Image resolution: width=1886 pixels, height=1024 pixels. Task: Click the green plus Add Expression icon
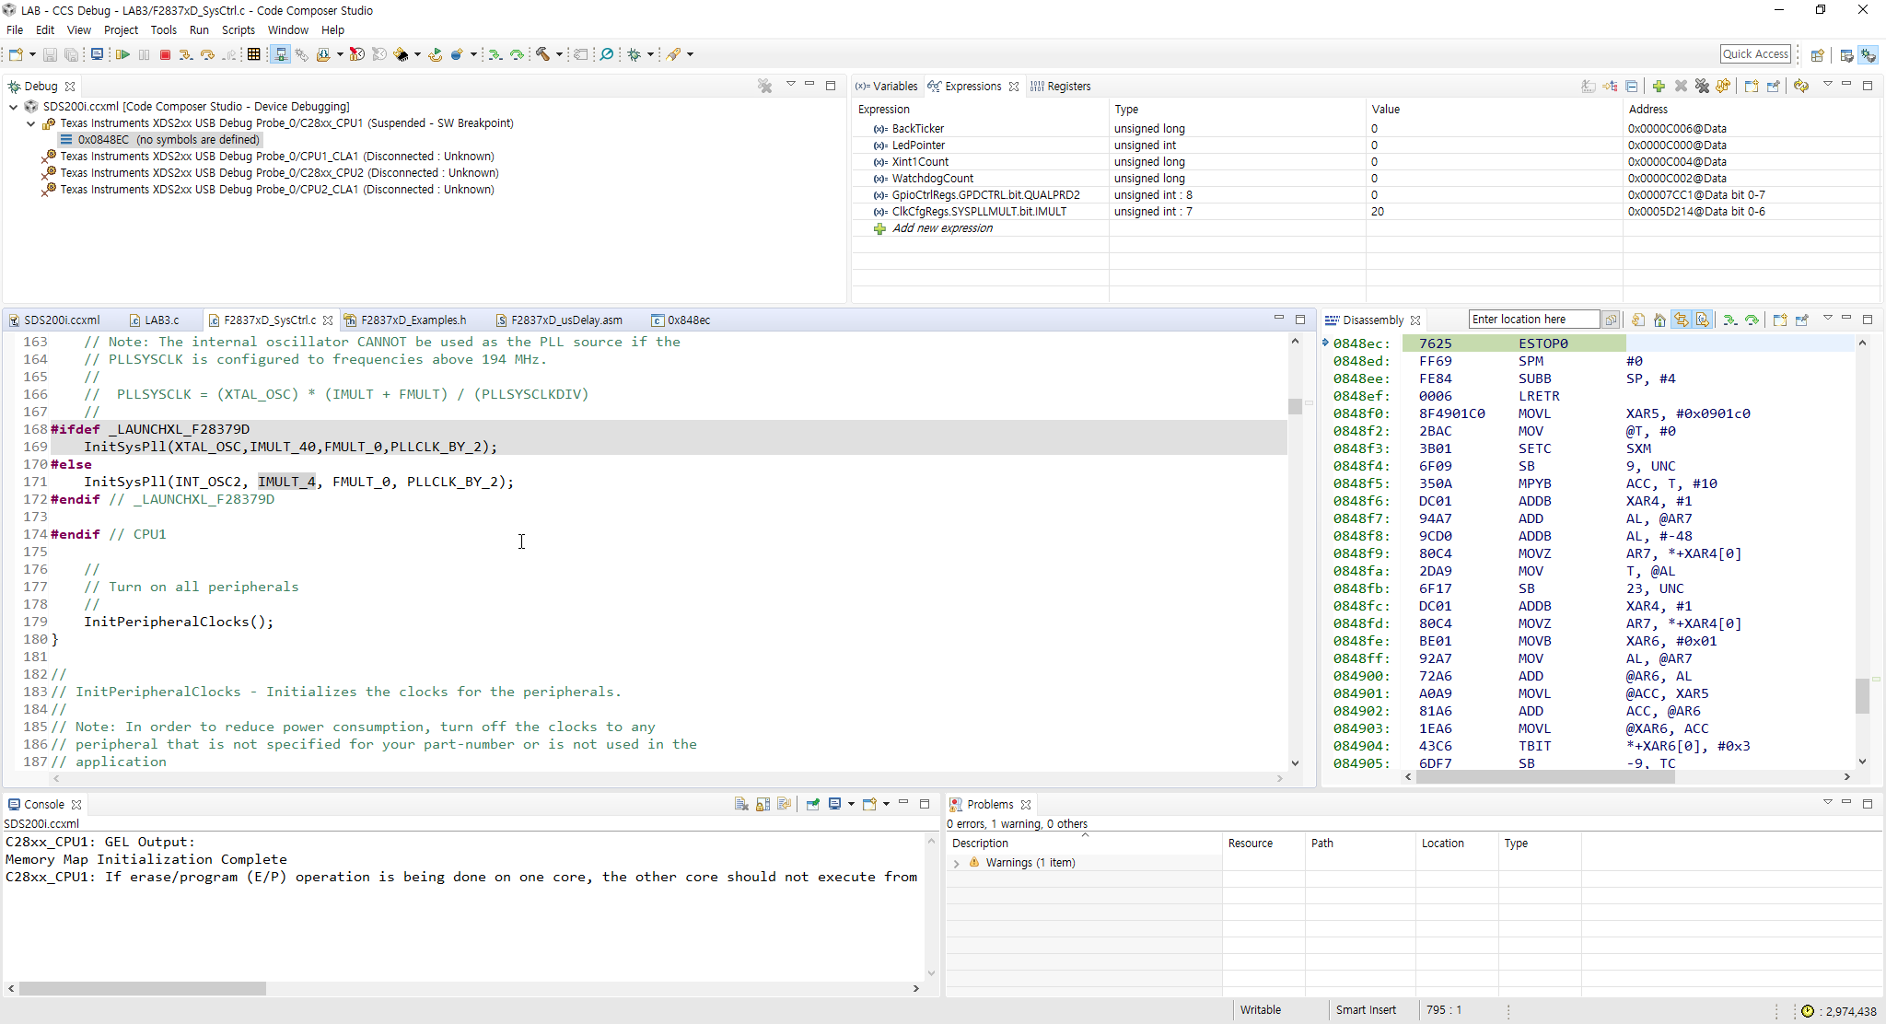click(x=1659, y=87)
